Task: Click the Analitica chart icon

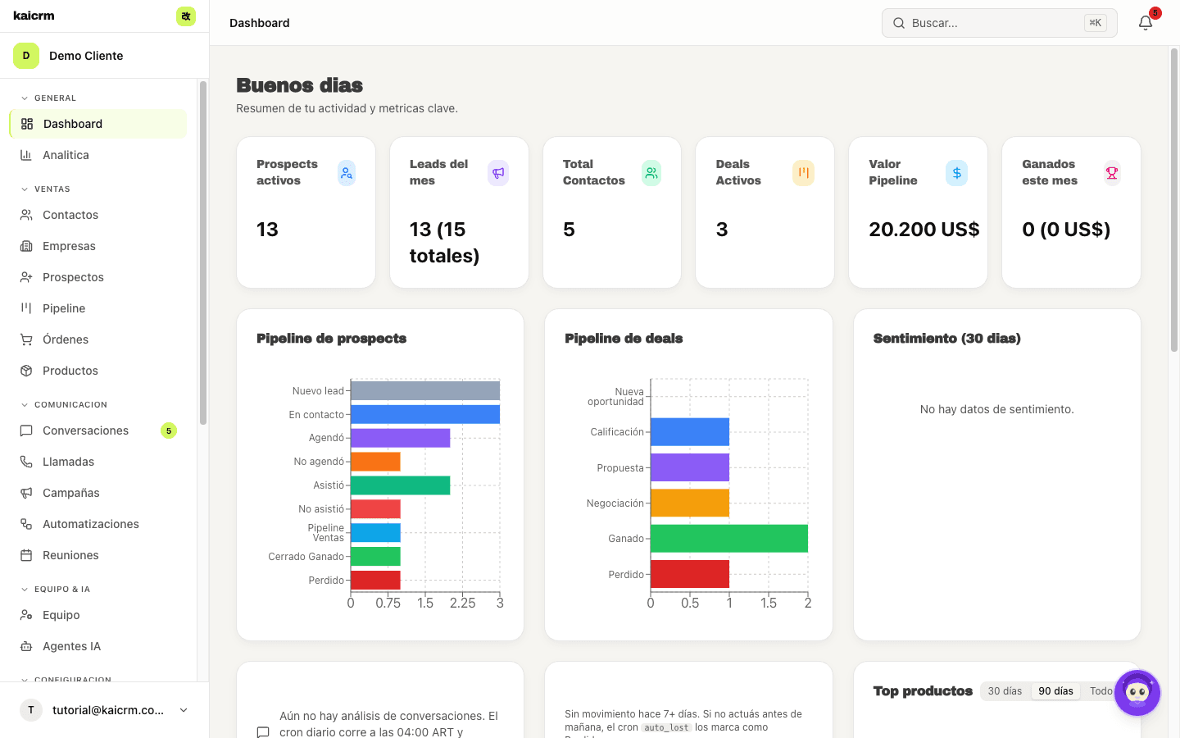Action: pos(26,155)
